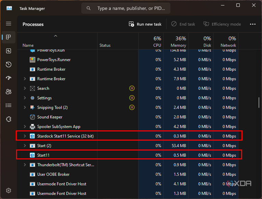The height and width of the screenshot is (199, 262).
Task: Expand the Snipping Tool (2) group
Action: coord(25,108)
